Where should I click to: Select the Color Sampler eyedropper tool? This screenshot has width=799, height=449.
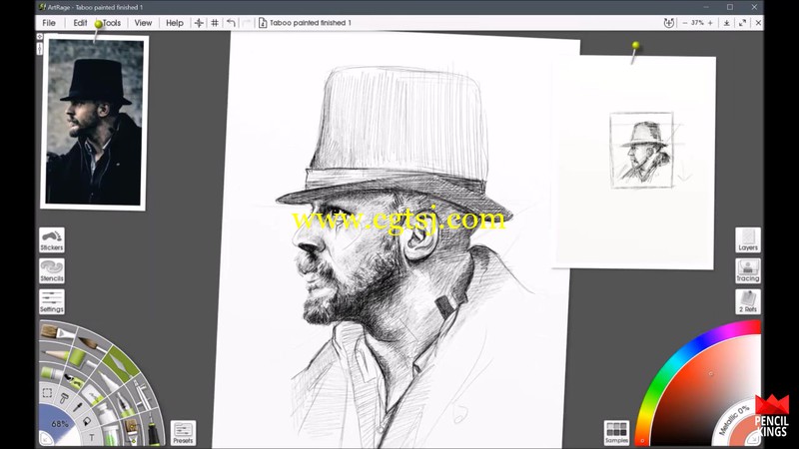point(78,407)
